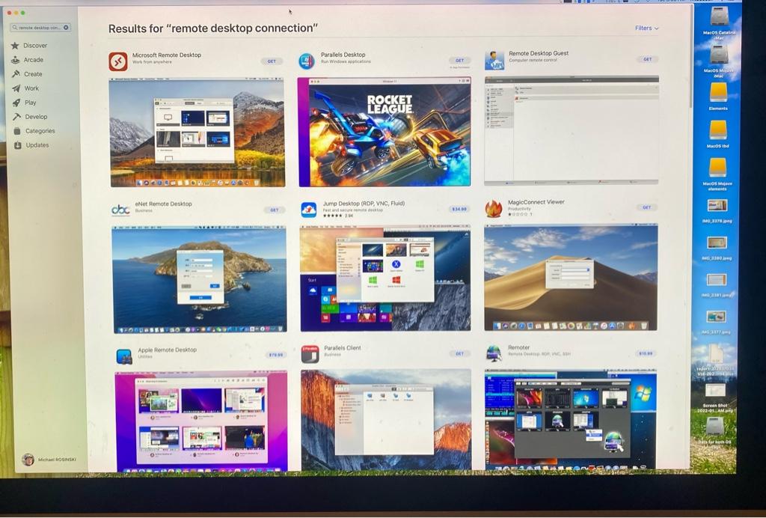This screenshot has height=518, width=766.
Task: Select the IMG_3377.jpeg file on desktop
Action: (716, 322)
